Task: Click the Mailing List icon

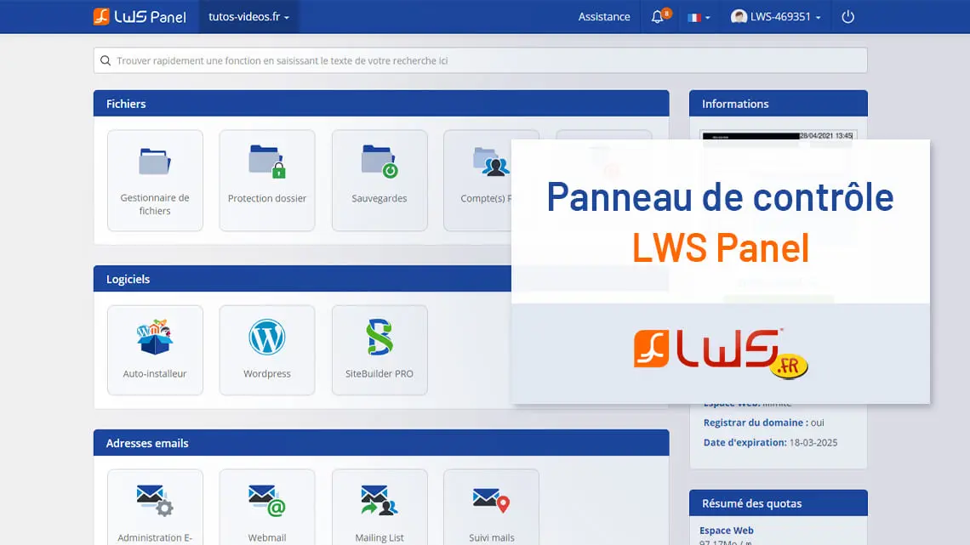Action: (x=379, y=508)
